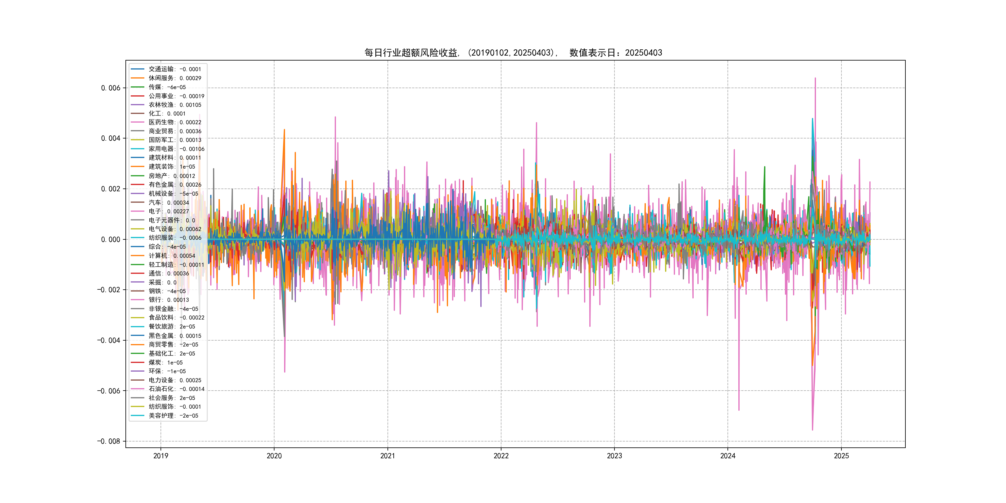Click the 2022 x-axis tick label
This screenshot has width=1006, height=503.
pyautogui.click(x=501, y=456)
